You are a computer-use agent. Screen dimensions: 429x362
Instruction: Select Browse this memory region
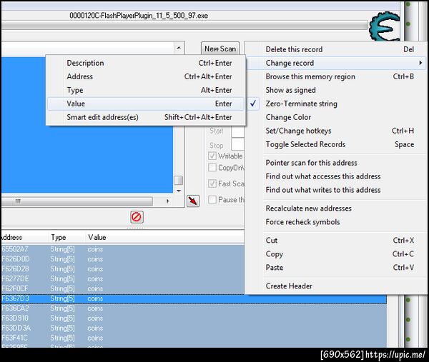336,76
